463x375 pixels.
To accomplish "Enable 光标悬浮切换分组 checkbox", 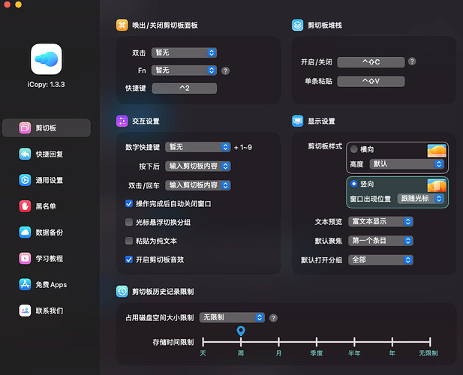I will (129, 222).
